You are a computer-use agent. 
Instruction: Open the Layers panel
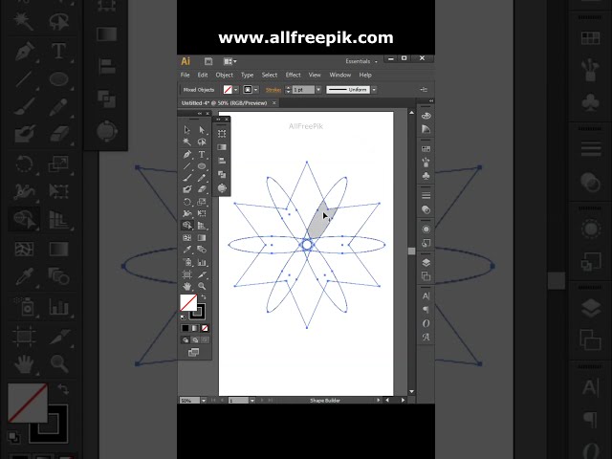(x=426, y=263)
